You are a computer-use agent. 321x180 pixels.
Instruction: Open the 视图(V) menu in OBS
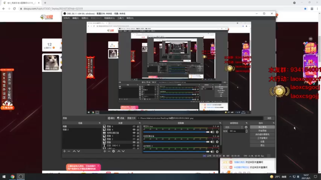point(85,18)
